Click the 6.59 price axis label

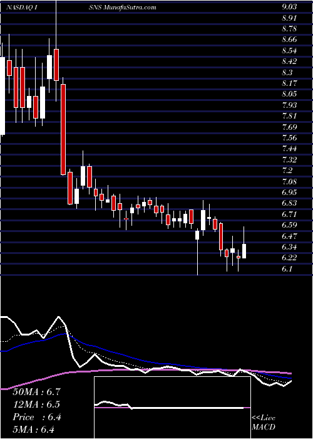[x=289, y=225]
